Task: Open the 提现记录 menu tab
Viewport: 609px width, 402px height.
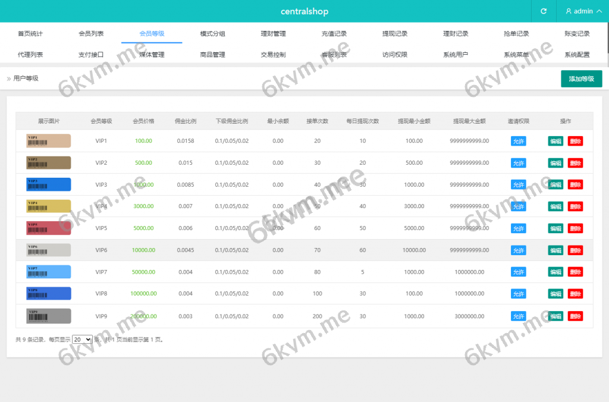Action: (395, 34)
